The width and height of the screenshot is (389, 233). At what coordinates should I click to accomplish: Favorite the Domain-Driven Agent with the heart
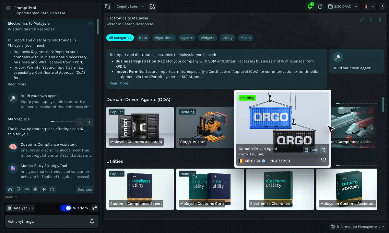coord(323,160)
